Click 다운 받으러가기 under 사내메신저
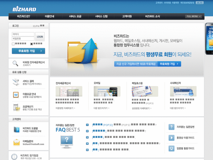Image resolution: width=213 pixels, height=160 pixels. tap(178, 108)
